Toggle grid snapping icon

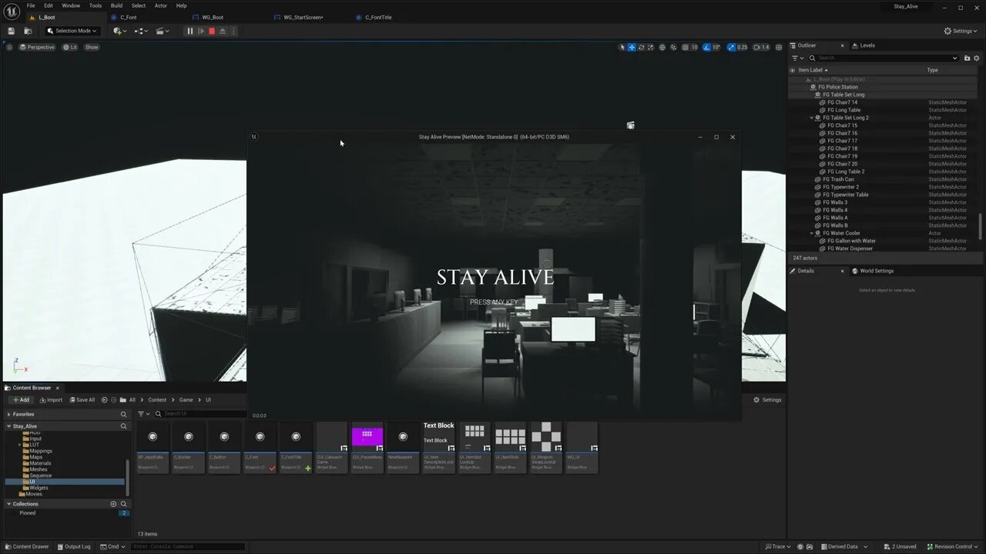click(685, 47)
